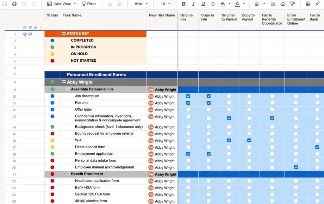The width and height of the screenshot is (324, 204).
Task: Click the Filter funnel button
Action: [89, 4]
